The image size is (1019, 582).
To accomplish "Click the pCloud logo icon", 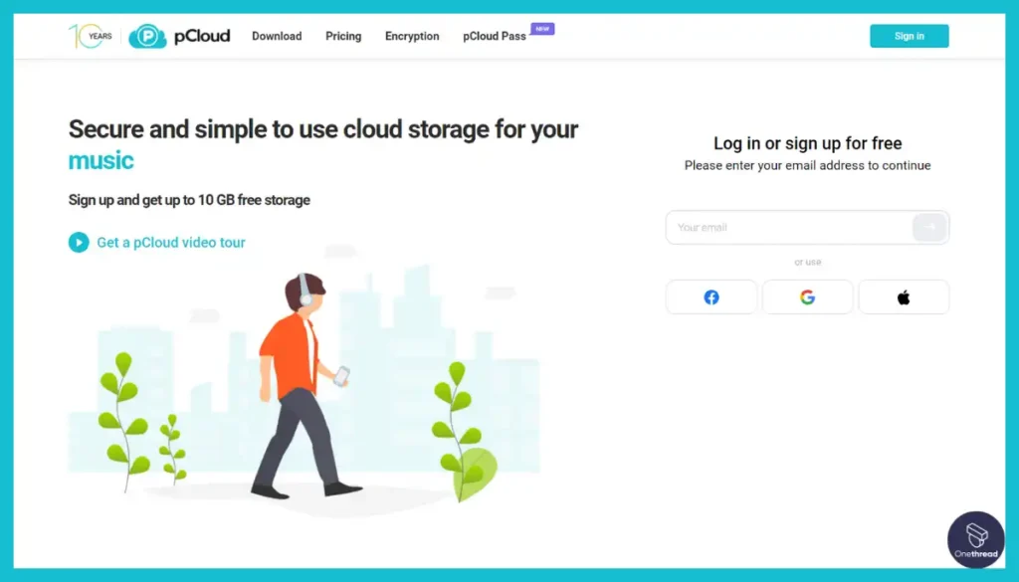I will (x=147, y=37).
